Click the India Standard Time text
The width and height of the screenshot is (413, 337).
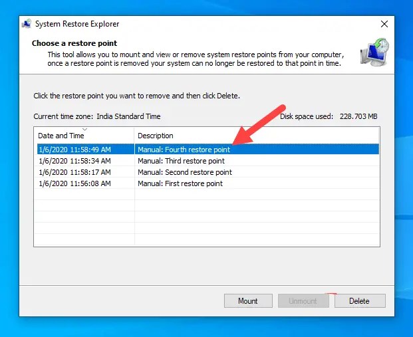(128, 116)
